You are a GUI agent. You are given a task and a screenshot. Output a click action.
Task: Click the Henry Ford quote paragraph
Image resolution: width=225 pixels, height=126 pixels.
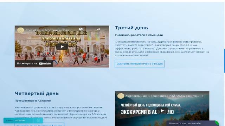click(162, 48)
